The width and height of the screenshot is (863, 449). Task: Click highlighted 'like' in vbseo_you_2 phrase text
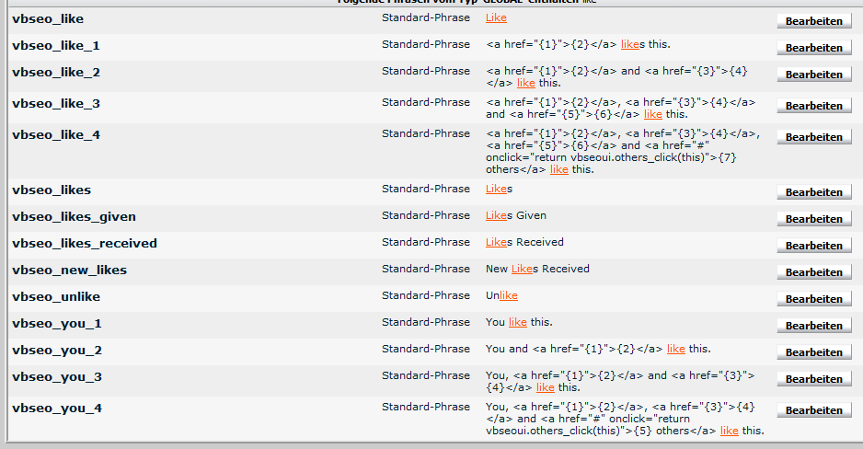676,349
